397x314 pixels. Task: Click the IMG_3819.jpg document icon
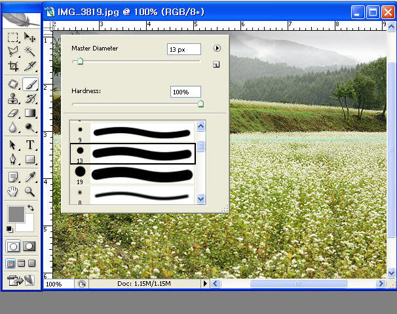(50, 12)
